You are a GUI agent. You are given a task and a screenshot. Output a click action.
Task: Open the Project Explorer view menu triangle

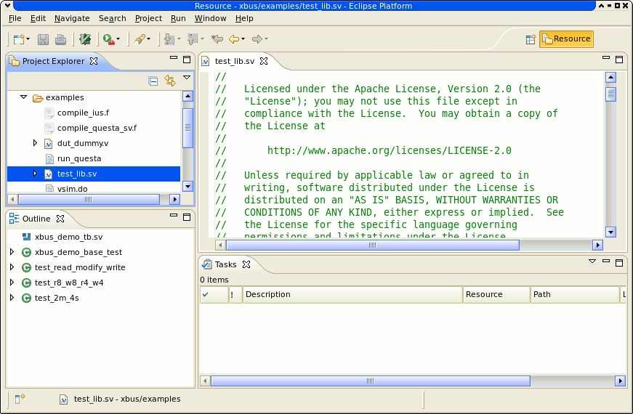click(187, 78)
